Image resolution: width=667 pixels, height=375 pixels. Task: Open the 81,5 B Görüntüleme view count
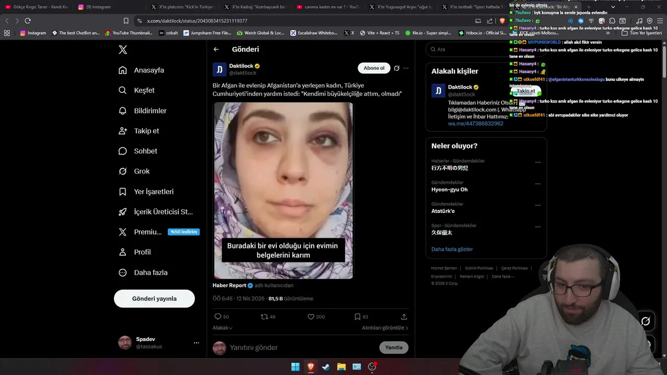pos(291,298)
